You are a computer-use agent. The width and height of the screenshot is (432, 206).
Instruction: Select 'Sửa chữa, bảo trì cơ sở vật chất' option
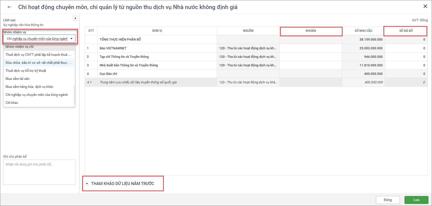coord(38,63)
